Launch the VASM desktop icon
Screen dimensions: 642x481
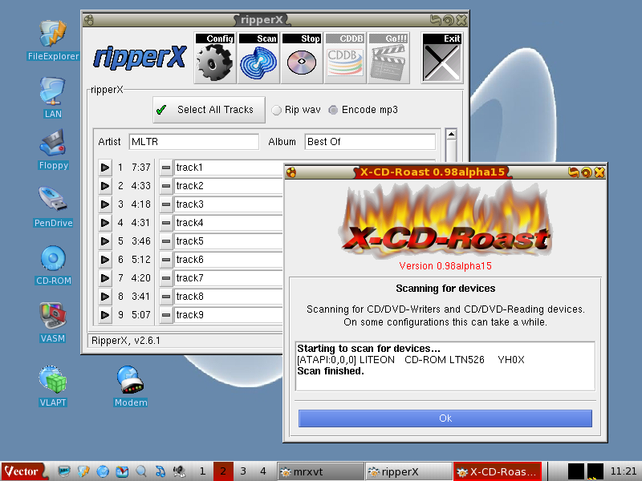click(53, 318)
